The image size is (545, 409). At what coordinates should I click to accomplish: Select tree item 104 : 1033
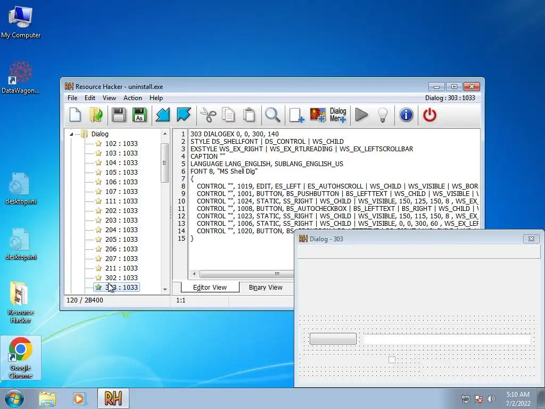point(121,163)
